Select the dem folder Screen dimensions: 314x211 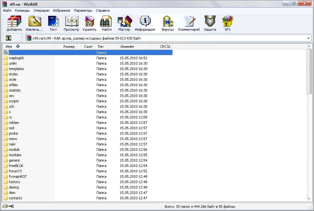(x=12, y=193)
